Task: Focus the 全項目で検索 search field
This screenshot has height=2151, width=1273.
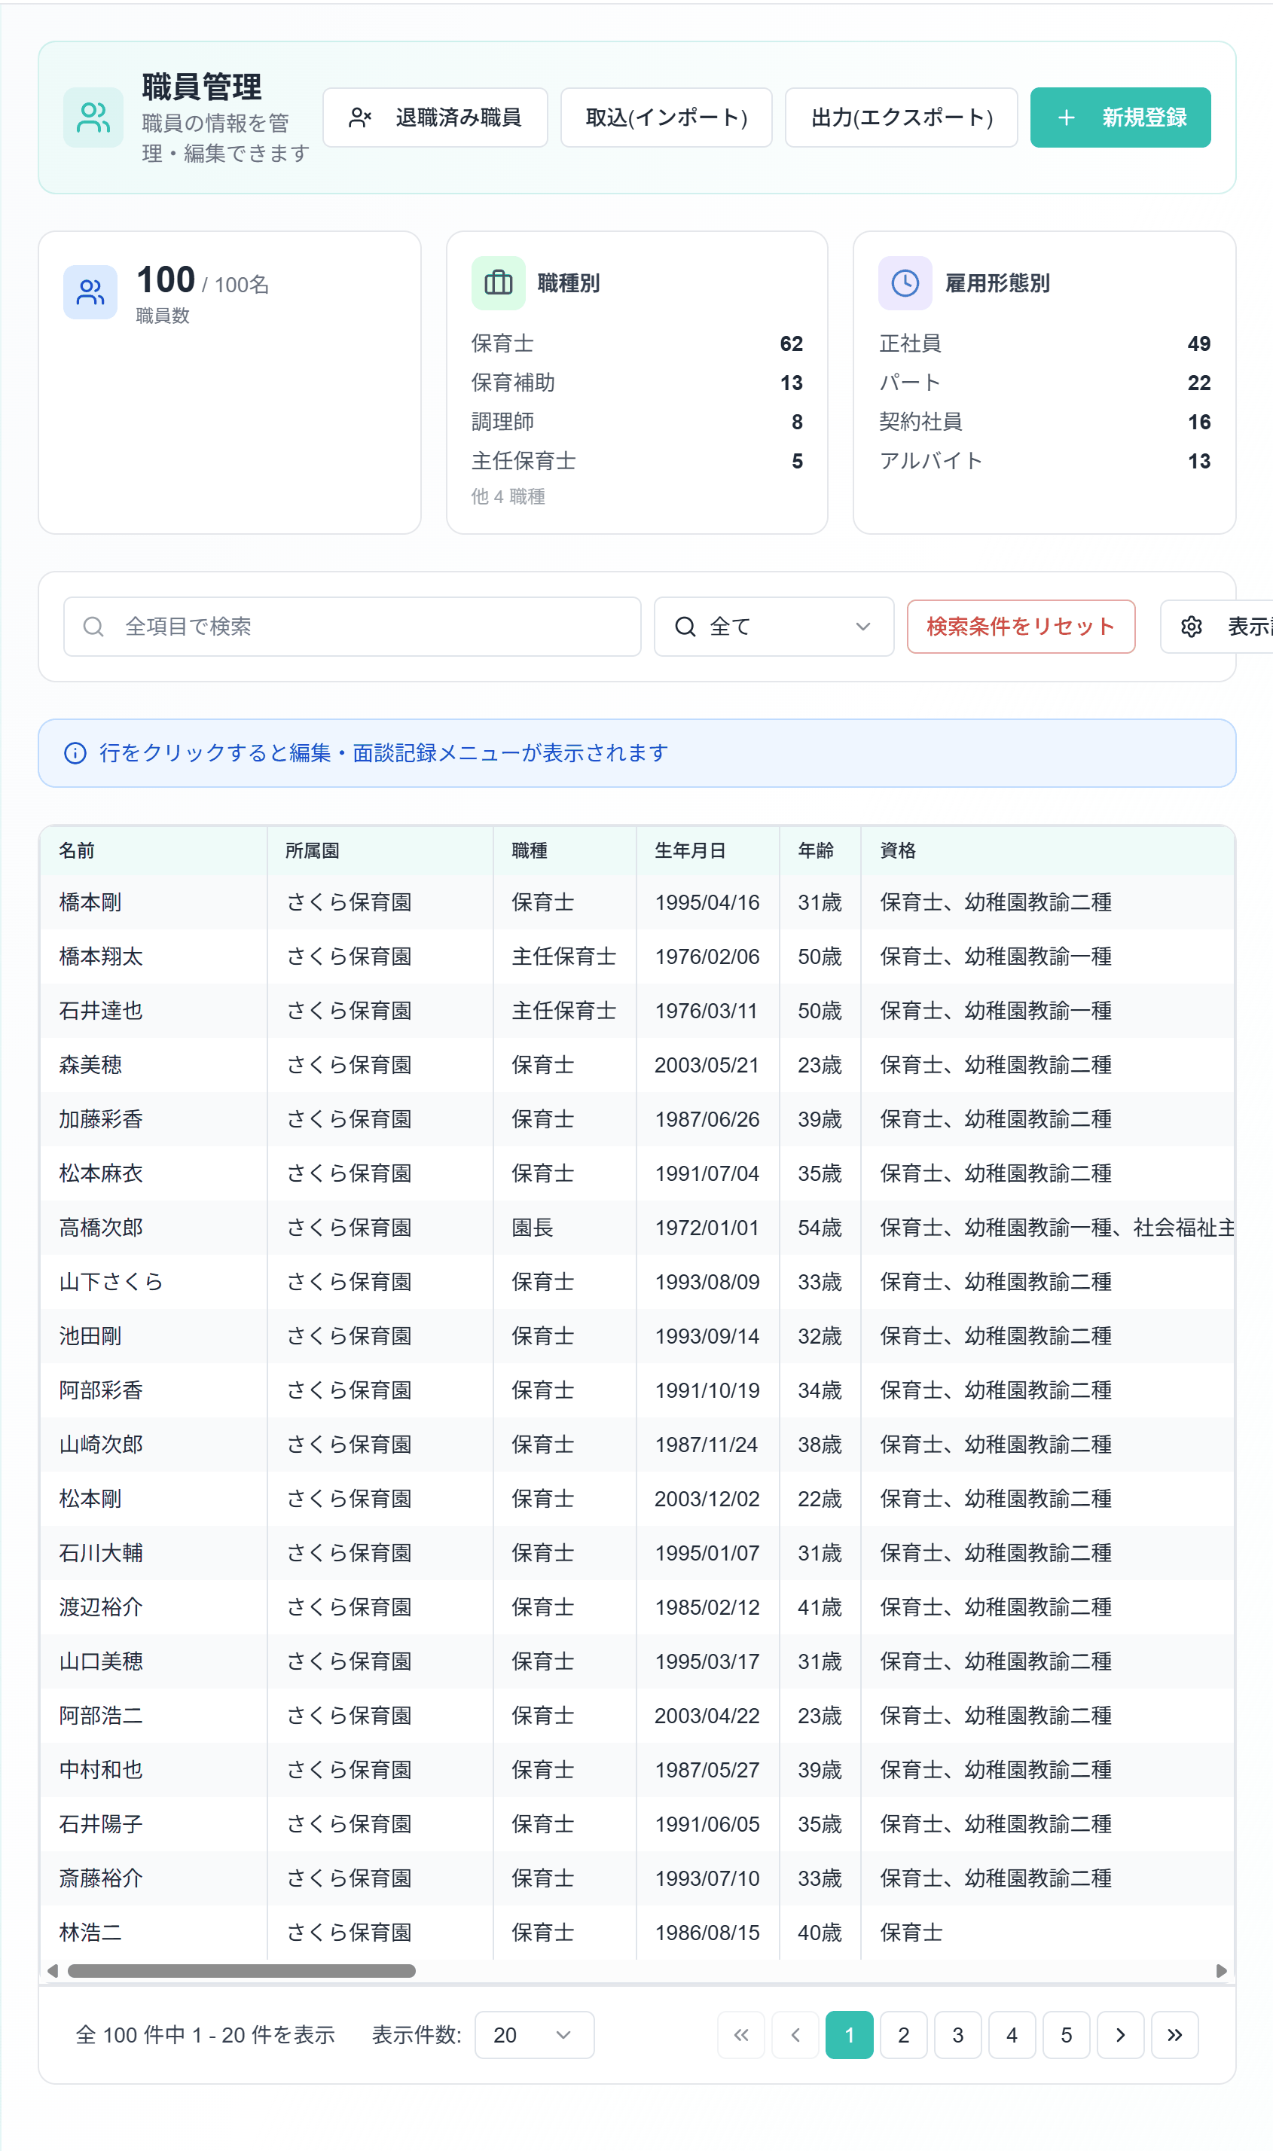Action: 353,627
